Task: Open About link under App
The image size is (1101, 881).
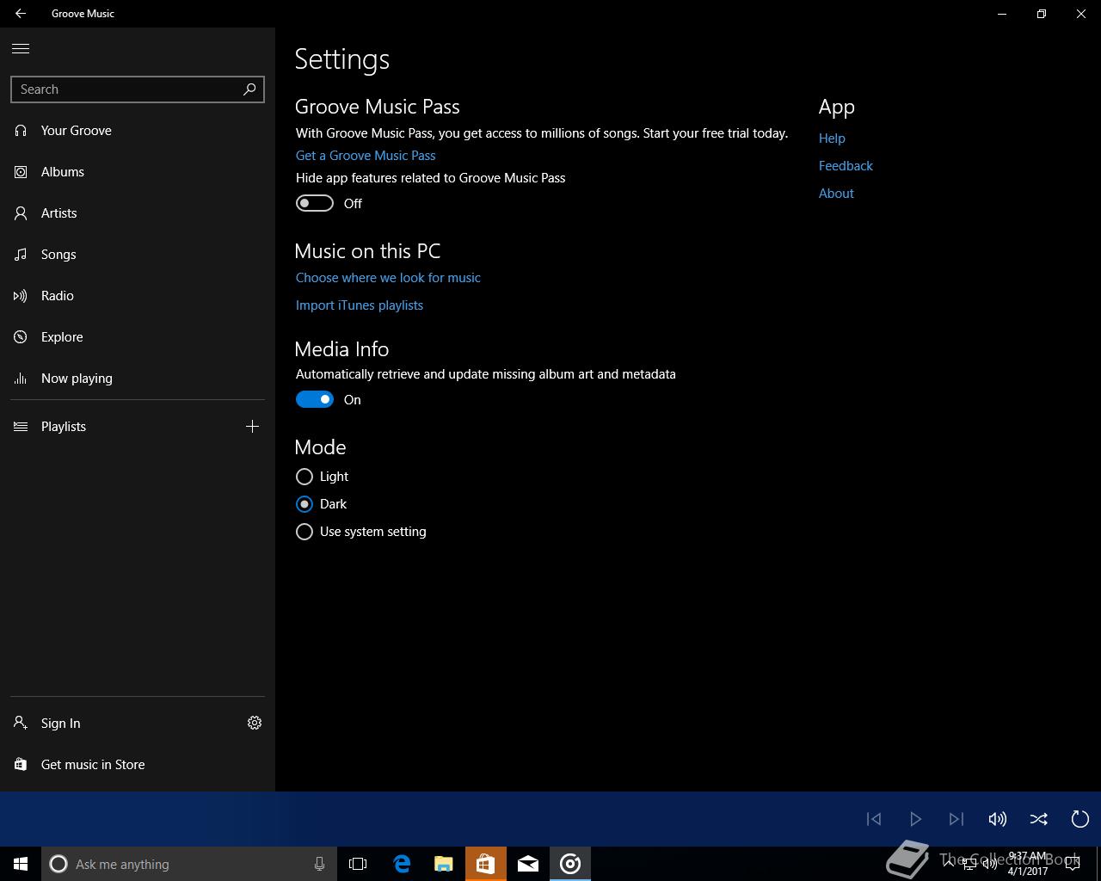Action: tap(836, 194)
